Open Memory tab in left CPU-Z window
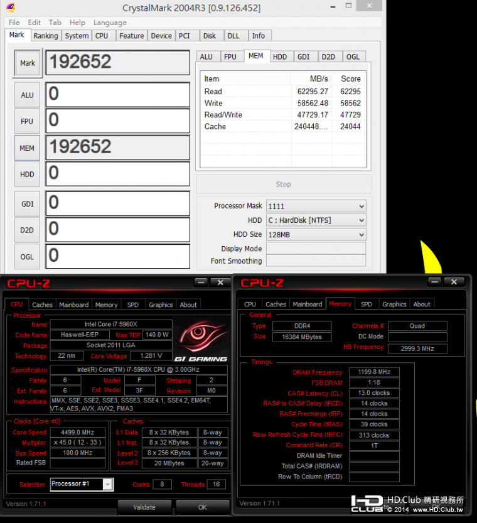The width and height of the screenshot is (477, 523). click(x=106, y=305)
